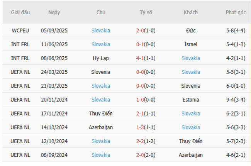The image size is (251, 166).
Task: Click Azerbaijan away team on 08/09/2024
Action: click(191, 155)
